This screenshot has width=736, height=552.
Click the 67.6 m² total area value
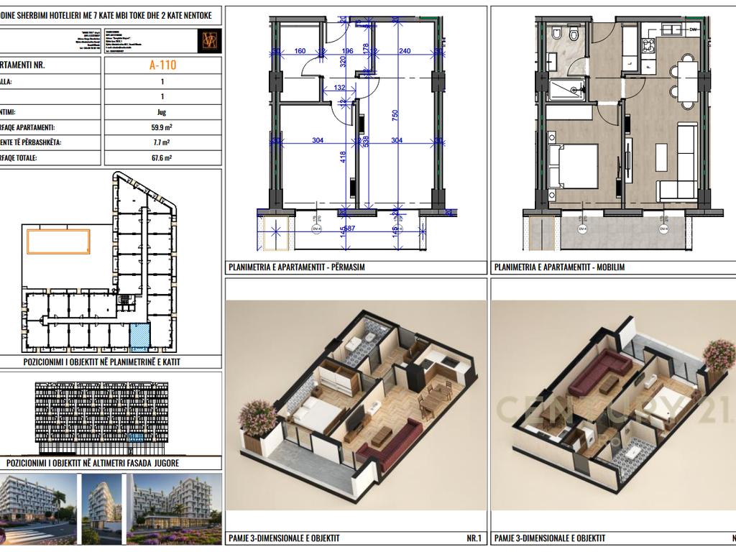coord(162,158)
